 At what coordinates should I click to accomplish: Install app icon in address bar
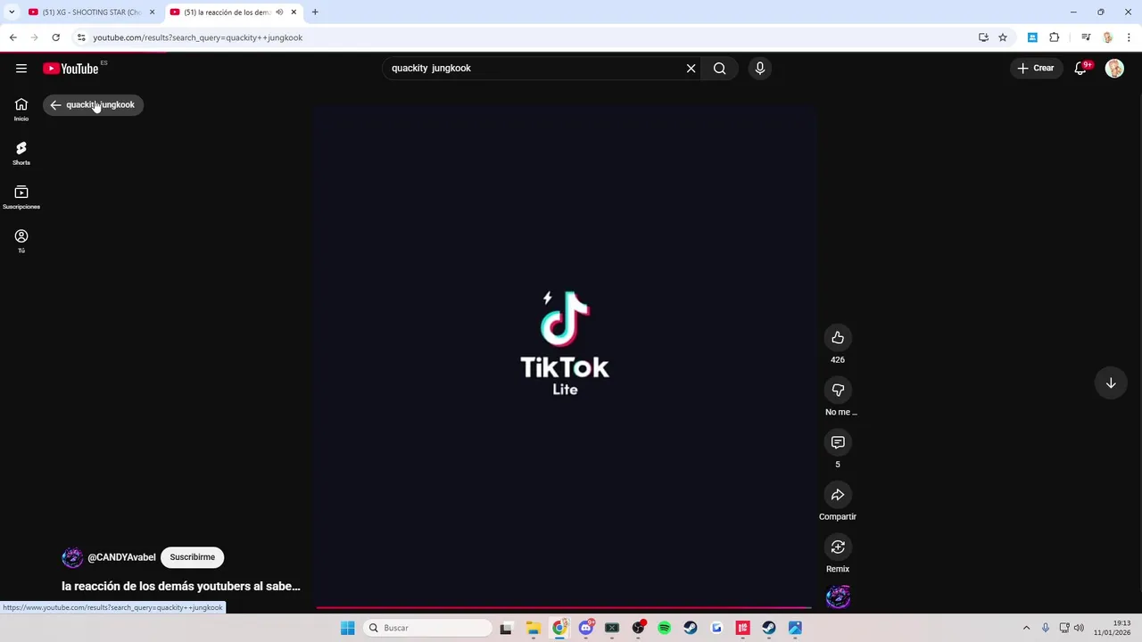(x=983, y=37)
